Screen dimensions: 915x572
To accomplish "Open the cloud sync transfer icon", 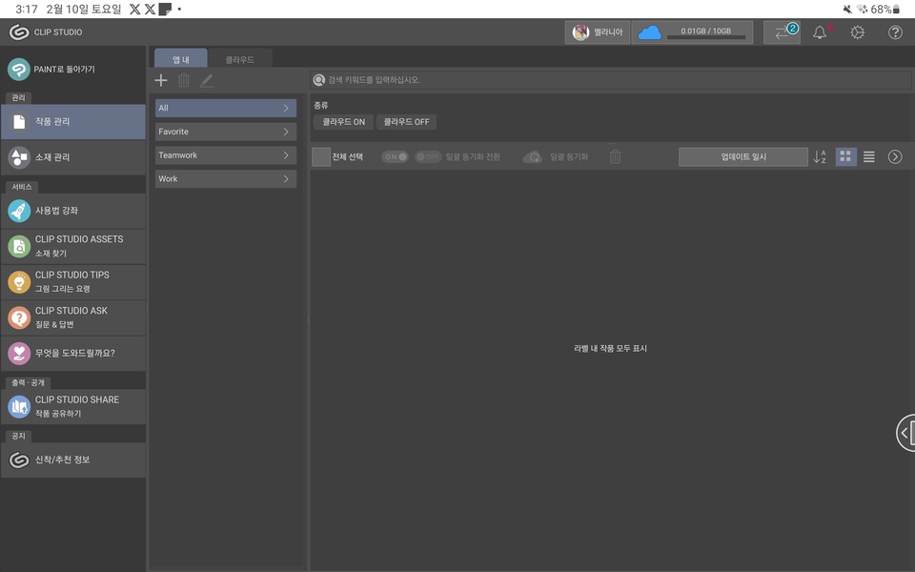I will coord(782,31).
